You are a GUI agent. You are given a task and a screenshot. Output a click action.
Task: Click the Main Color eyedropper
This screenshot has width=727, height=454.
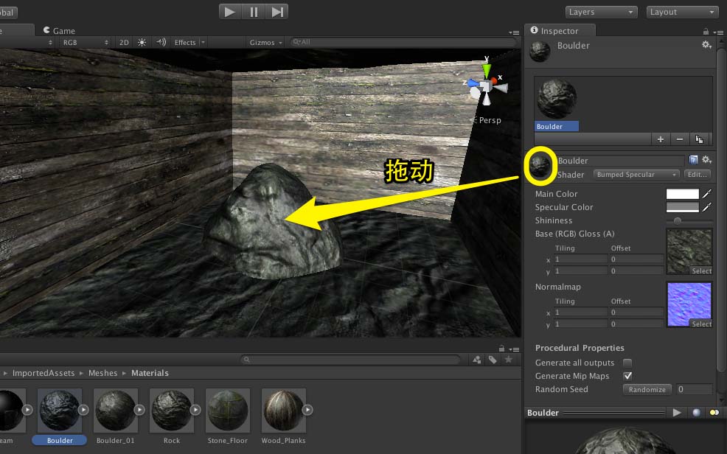pos(706,194)
